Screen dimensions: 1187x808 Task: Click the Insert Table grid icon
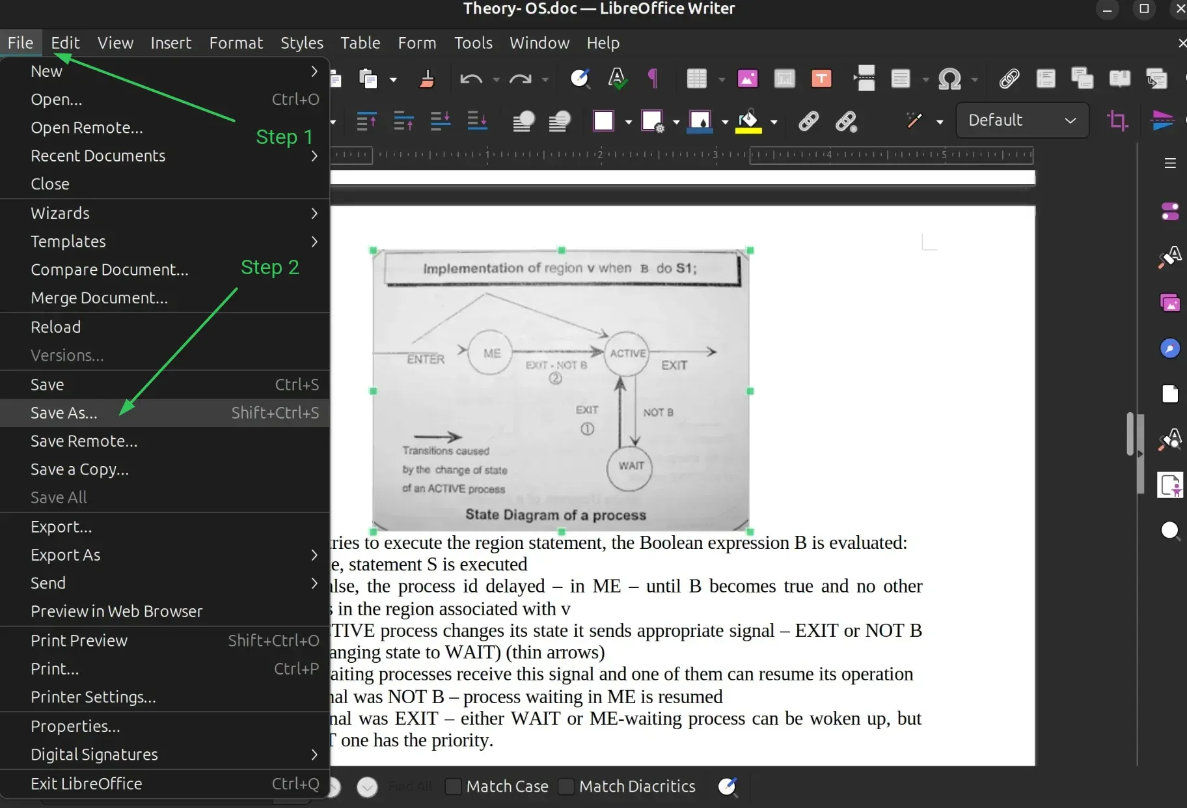(696, 79)
